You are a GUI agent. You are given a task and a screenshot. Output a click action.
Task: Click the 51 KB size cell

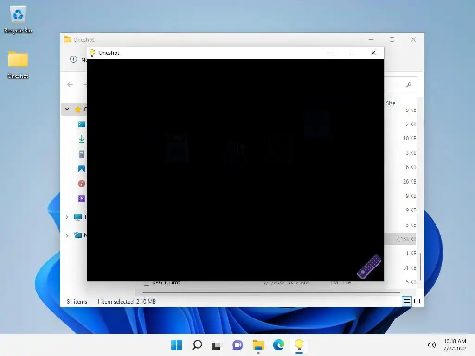410,268
